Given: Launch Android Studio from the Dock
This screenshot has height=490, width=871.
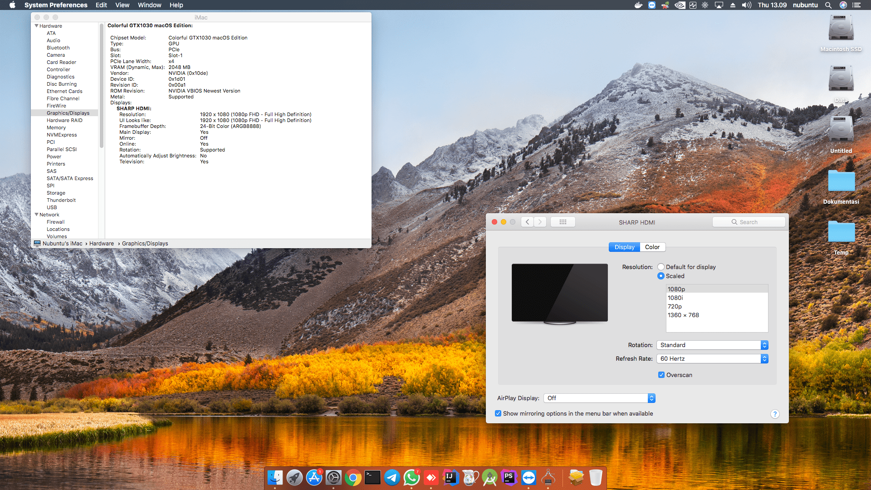Looking at the screenshot, I should [x=490, y=477].
